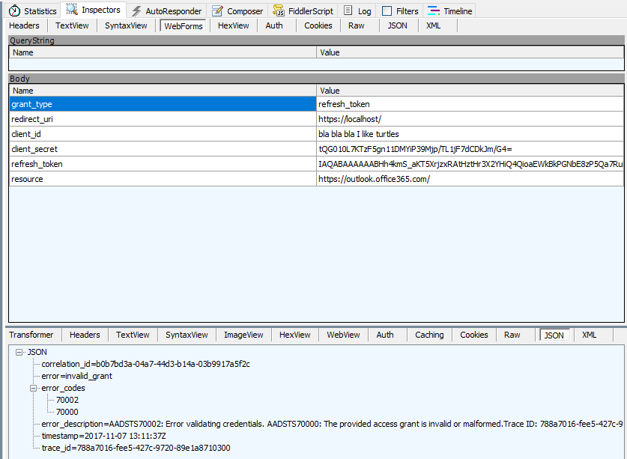Open the request XML tab
Screen dimensions: 627x459
pyautogui.click(x=434, y=25)
